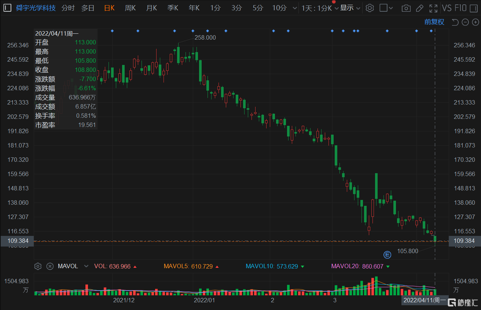Viewport: 481px width, 310px height.
Task: Click the 成交额 6.857亿 row
Action: [66, 106]
